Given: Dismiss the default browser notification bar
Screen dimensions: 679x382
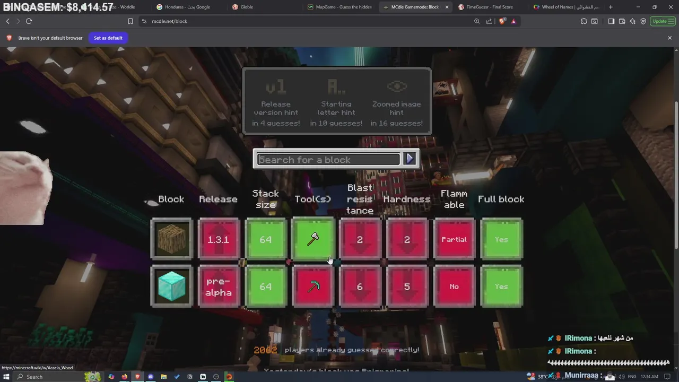Looking at the screenshot, I should click(x=669, y=38).
